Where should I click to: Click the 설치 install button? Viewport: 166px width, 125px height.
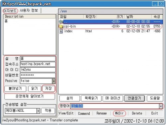[70, 98]
